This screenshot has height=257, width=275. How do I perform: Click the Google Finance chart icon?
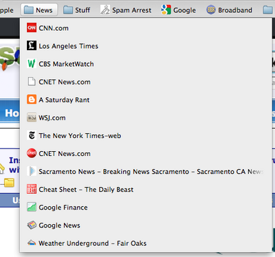(32, 207)
